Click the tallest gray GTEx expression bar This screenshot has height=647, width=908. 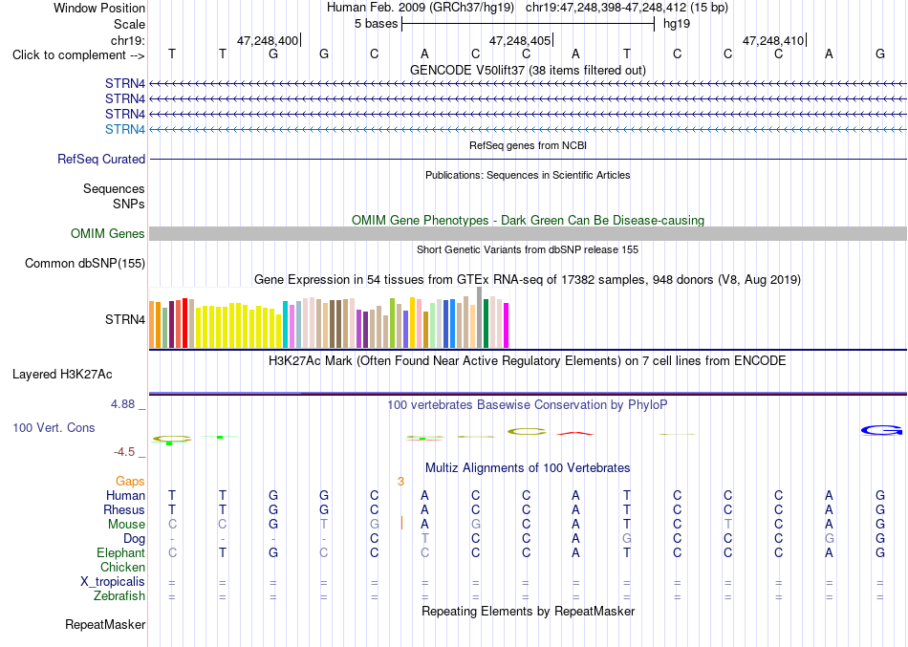479,317
